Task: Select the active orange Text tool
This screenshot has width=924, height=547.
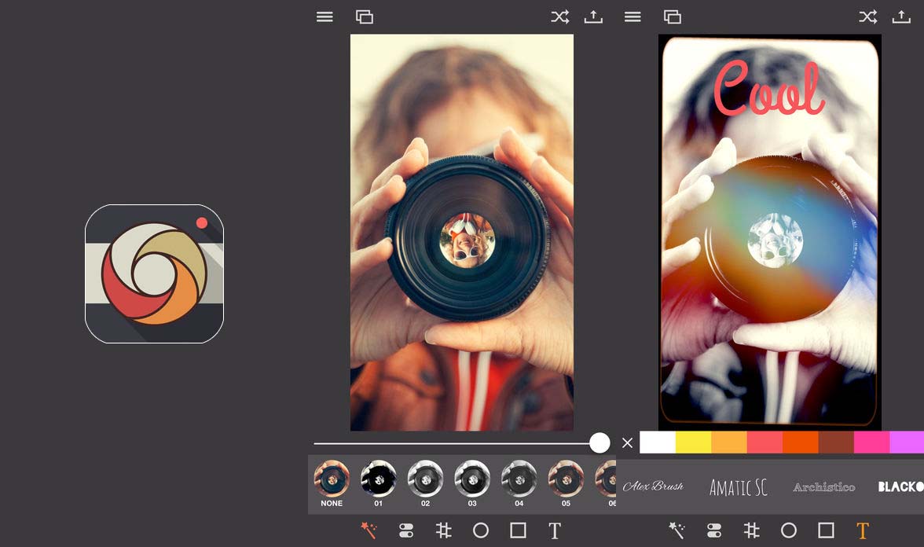Action: tap(862, 530)
